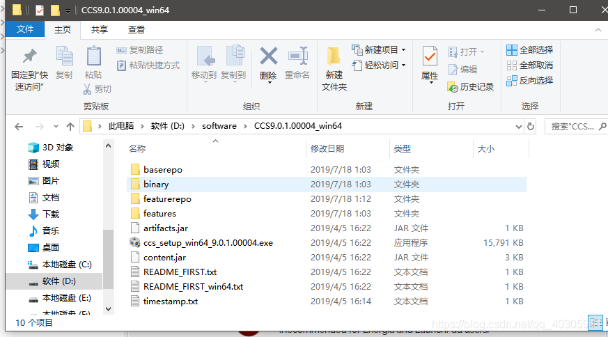The width and height of the screenshot is (608, 337).
Task: Click 此电脑 in address breadcrumb
Action: pos(121,126)
